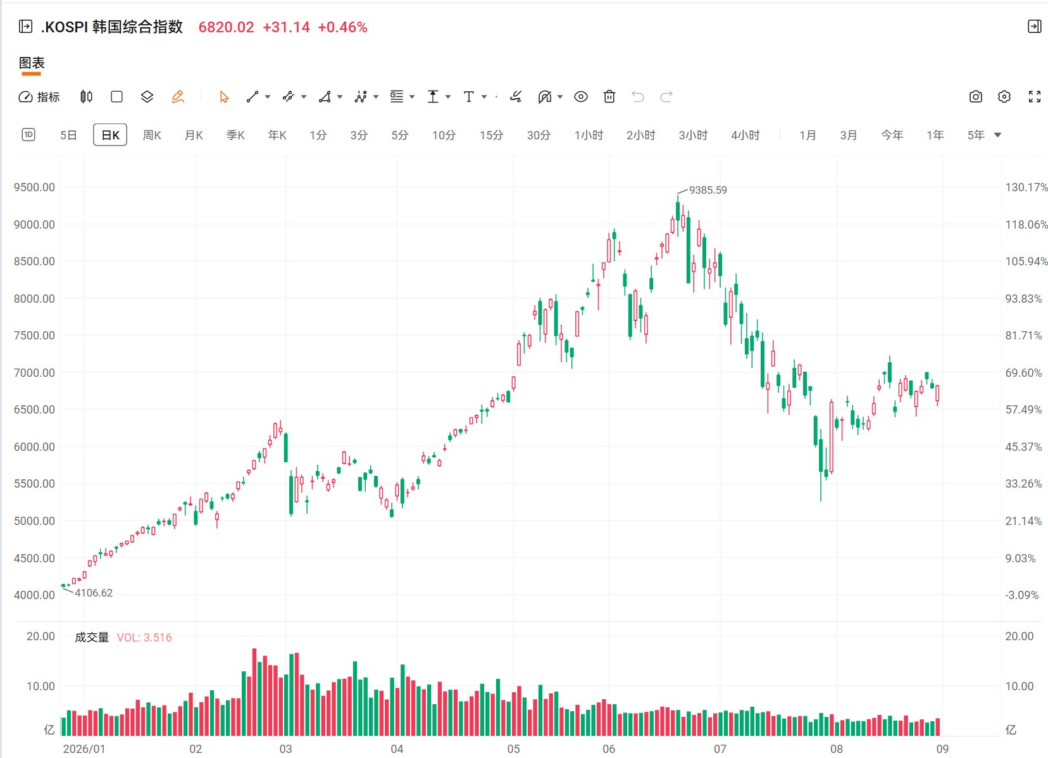Viewport: 1048px width, 758px height.
Task: Choose the 1年 range
Action: (935, 135)
